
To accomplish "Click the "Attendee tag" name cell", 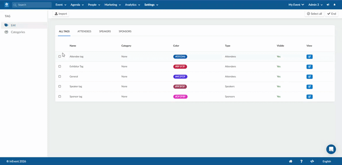I will [77, 57].
